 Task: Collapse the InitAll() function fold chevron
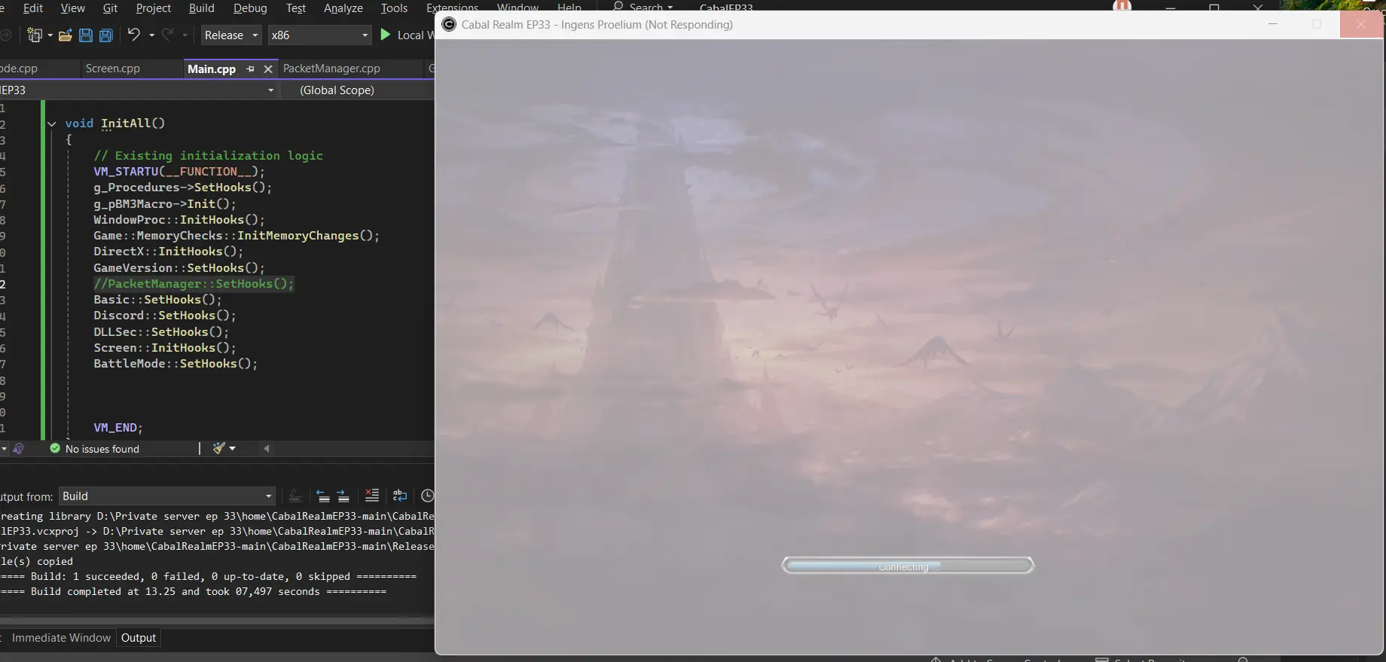pyautogui.click(x=51, y=124)
